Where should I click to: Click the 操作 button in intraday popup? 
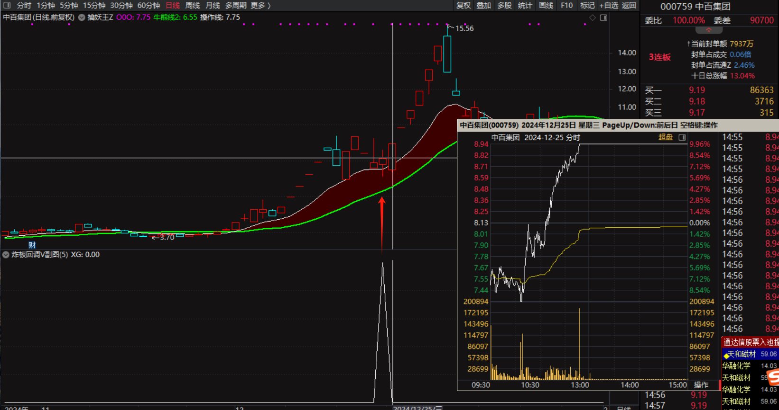click(701, 385)
